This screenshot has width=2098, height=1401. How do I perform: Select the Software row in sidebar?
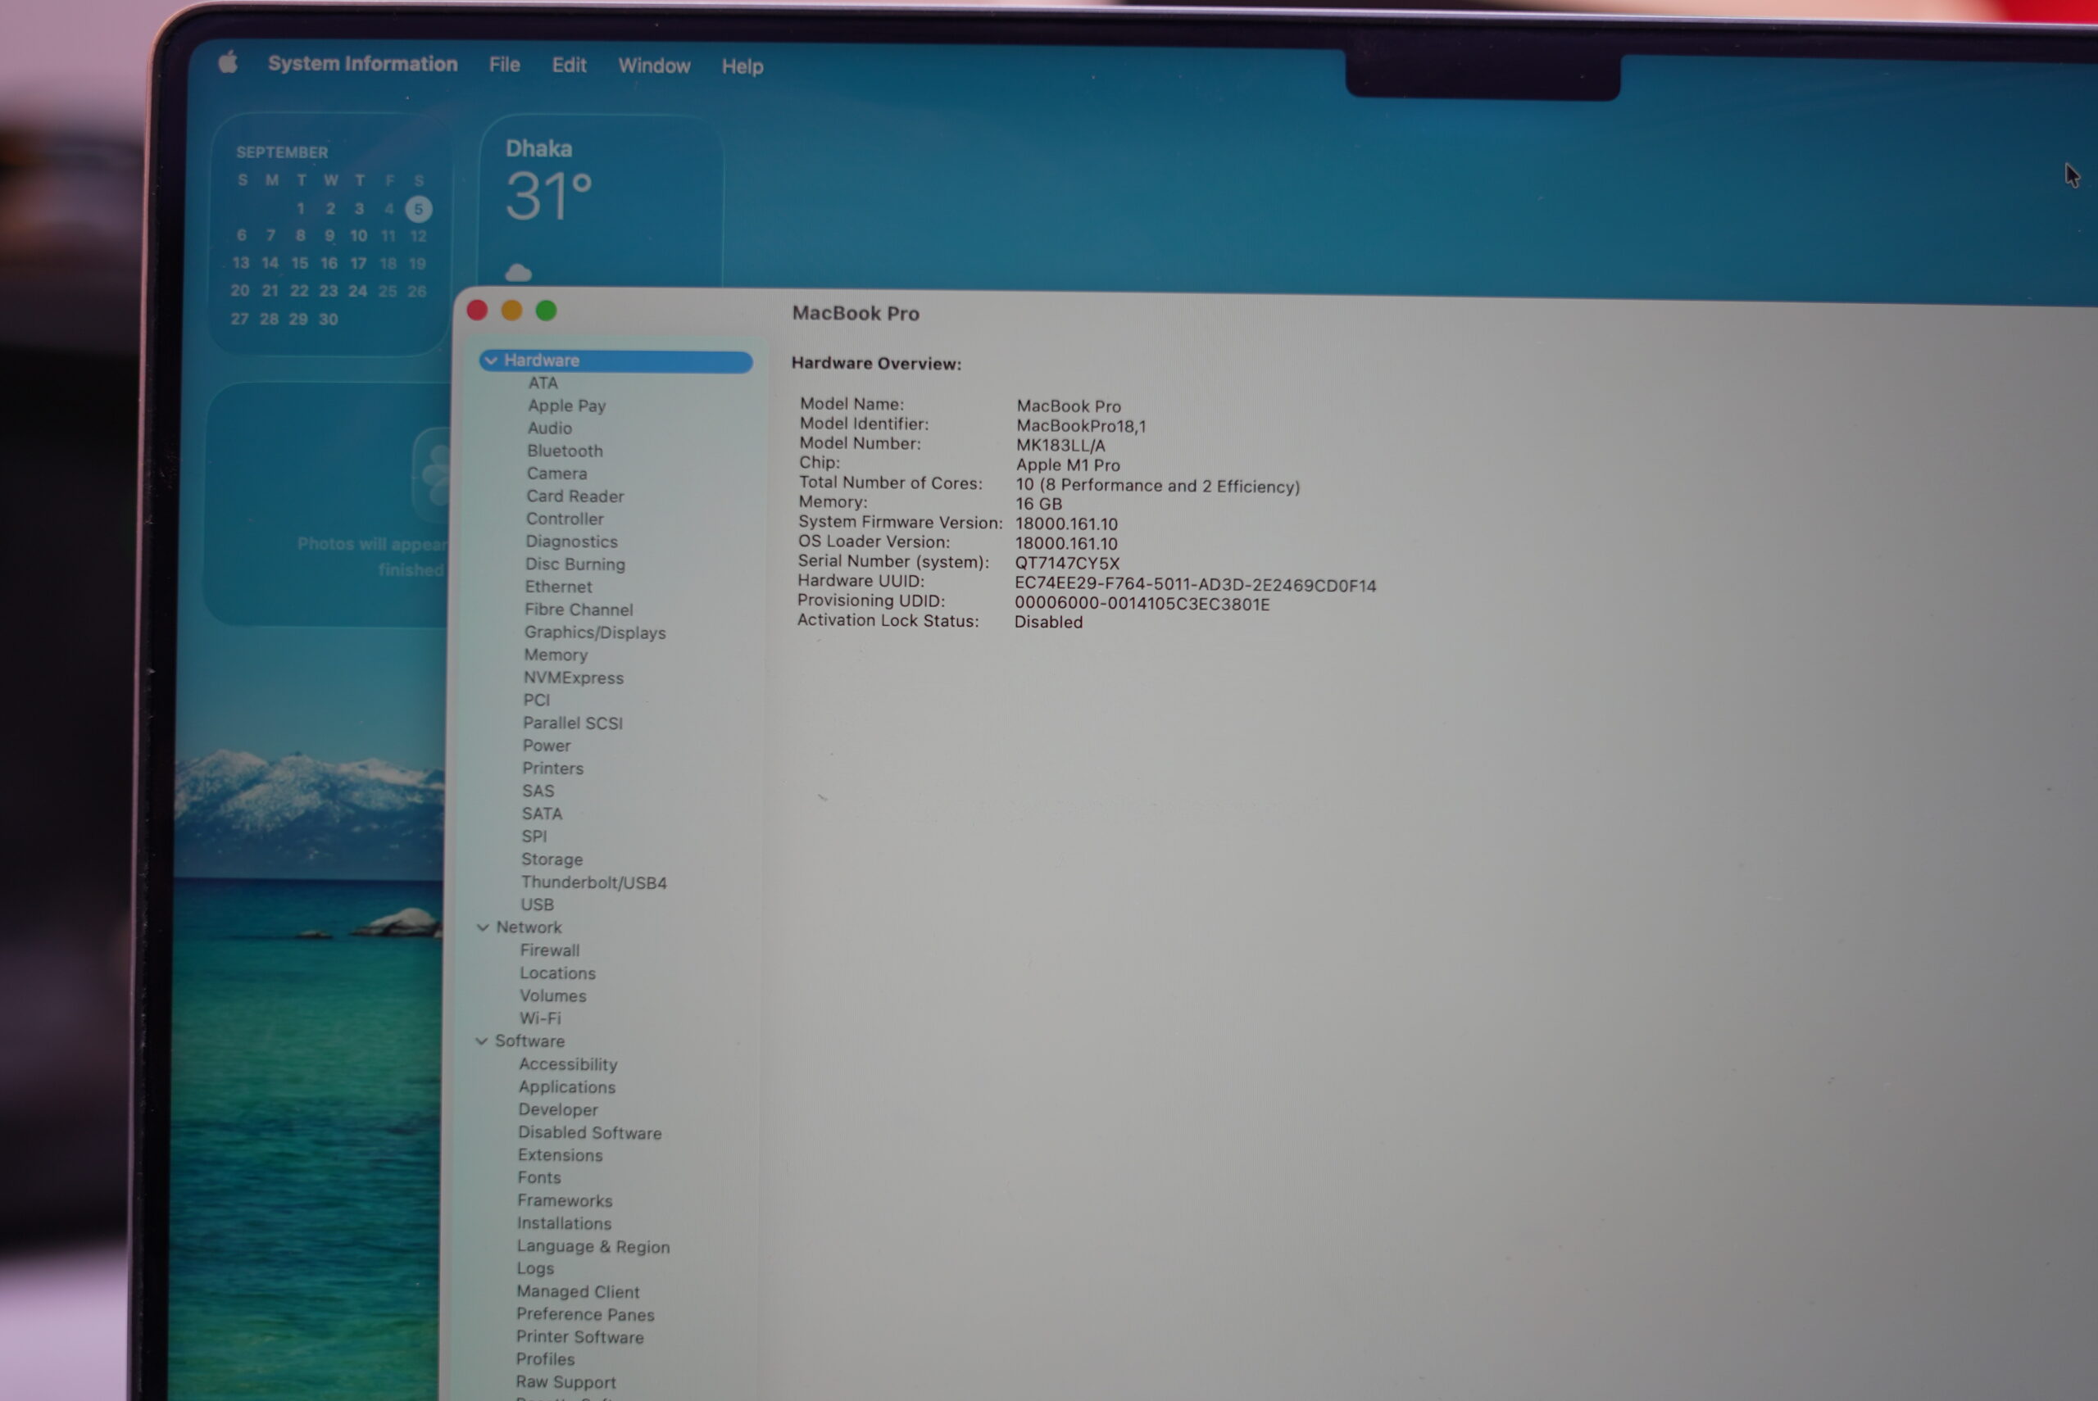click(x=529, y=1041)
